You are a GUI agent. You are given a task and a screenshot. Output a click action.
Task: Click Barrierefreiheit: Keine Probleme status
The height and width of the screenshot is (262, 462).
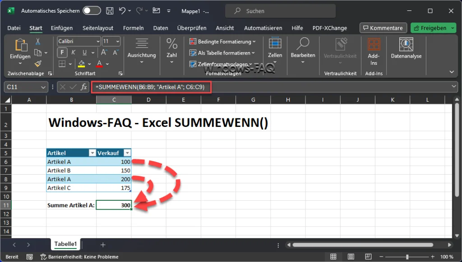[x=79, y=257]
